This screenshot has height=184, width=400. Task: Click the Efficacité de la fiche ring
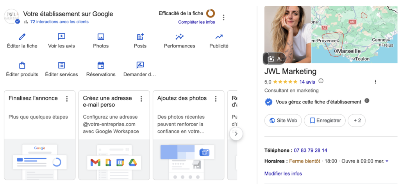pos(211,14)
